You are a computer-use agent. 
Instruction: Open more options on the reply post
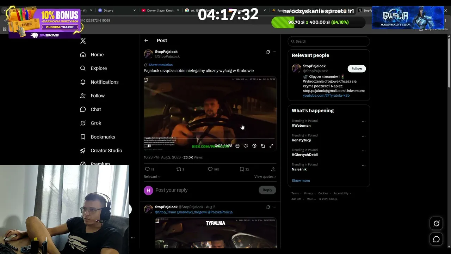[x=274, y=207]
